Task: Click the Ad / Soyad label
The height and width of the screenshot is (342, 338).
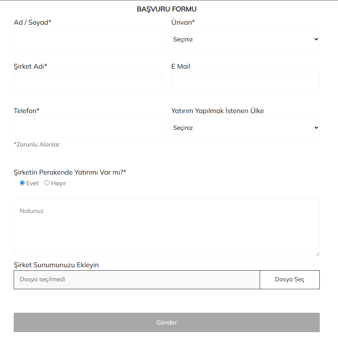Action: pos(32,22)
